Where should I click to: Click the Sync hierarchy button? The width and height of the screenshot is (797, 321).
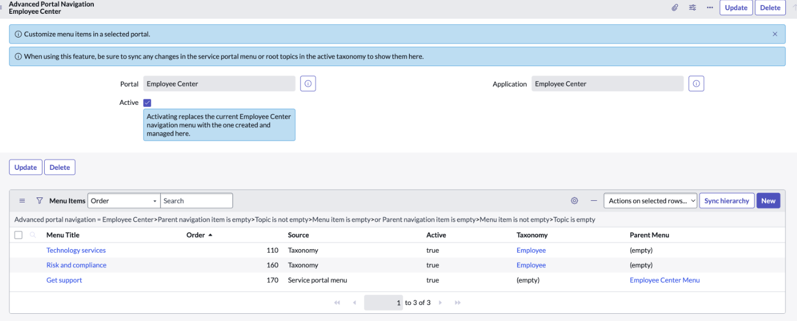tap(727, 201)
